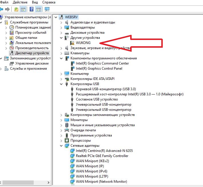The height and width of the screenshot is (187, 203).
Task: Click the scan for hardware changes monitor icon
Action: tap(47, 9)
